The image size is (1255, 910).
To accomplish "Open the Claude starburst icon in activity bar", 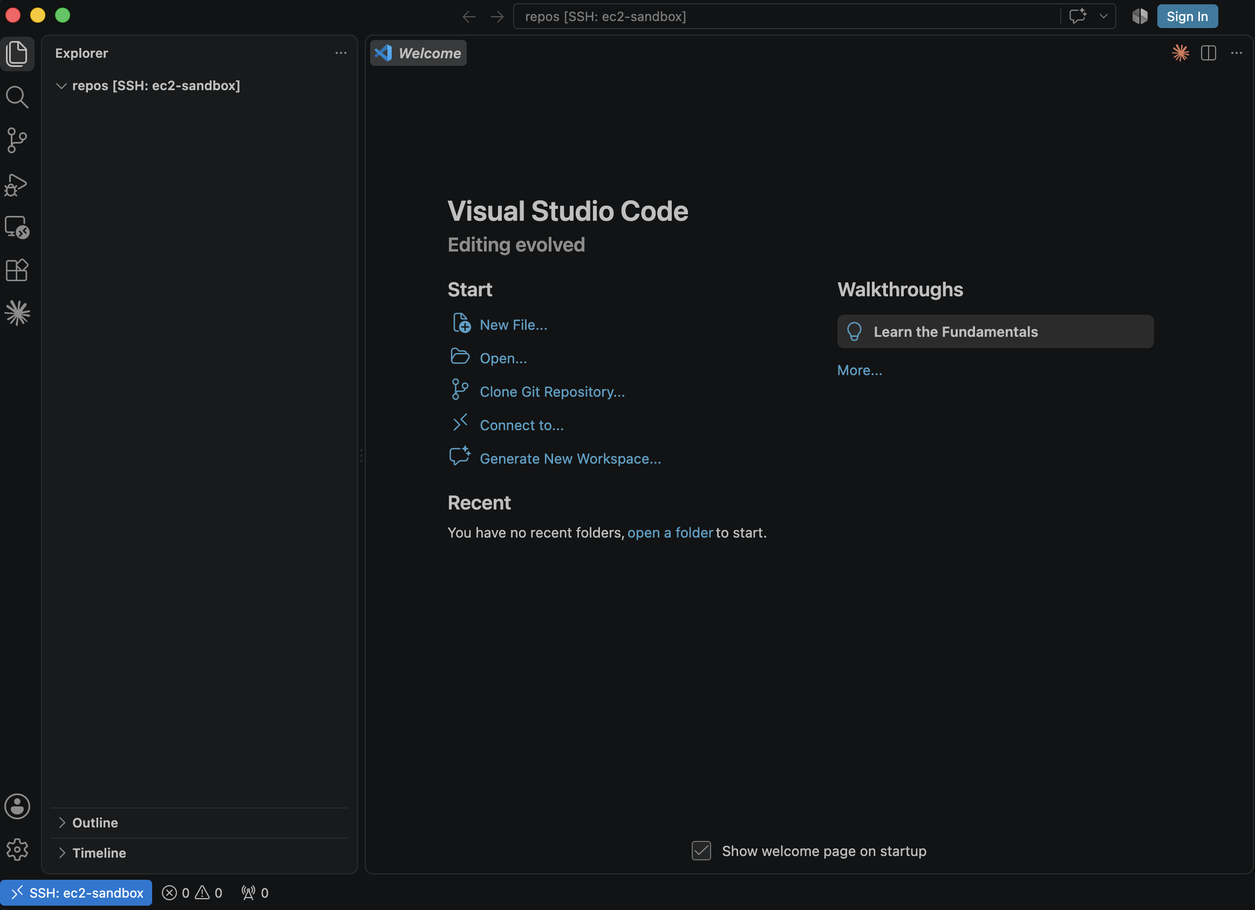I will click(17, 313).
